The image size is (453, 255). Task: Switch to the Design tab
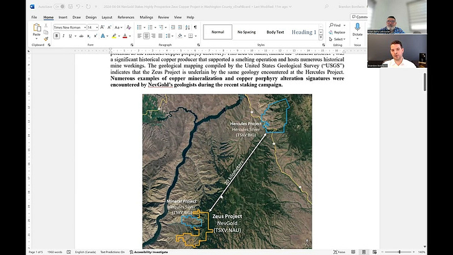[91, 17]
